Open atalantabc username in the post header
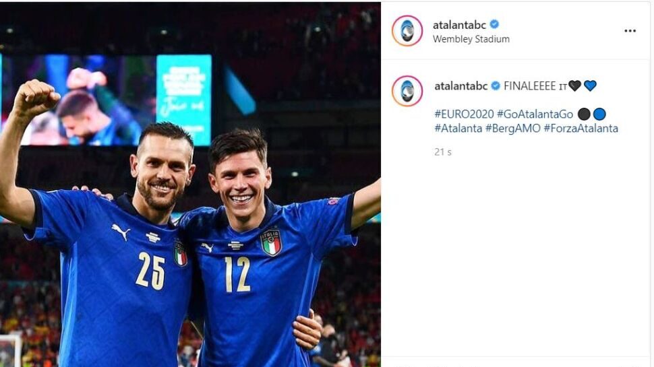Screen dimensions: 654x367 (459, 25)
